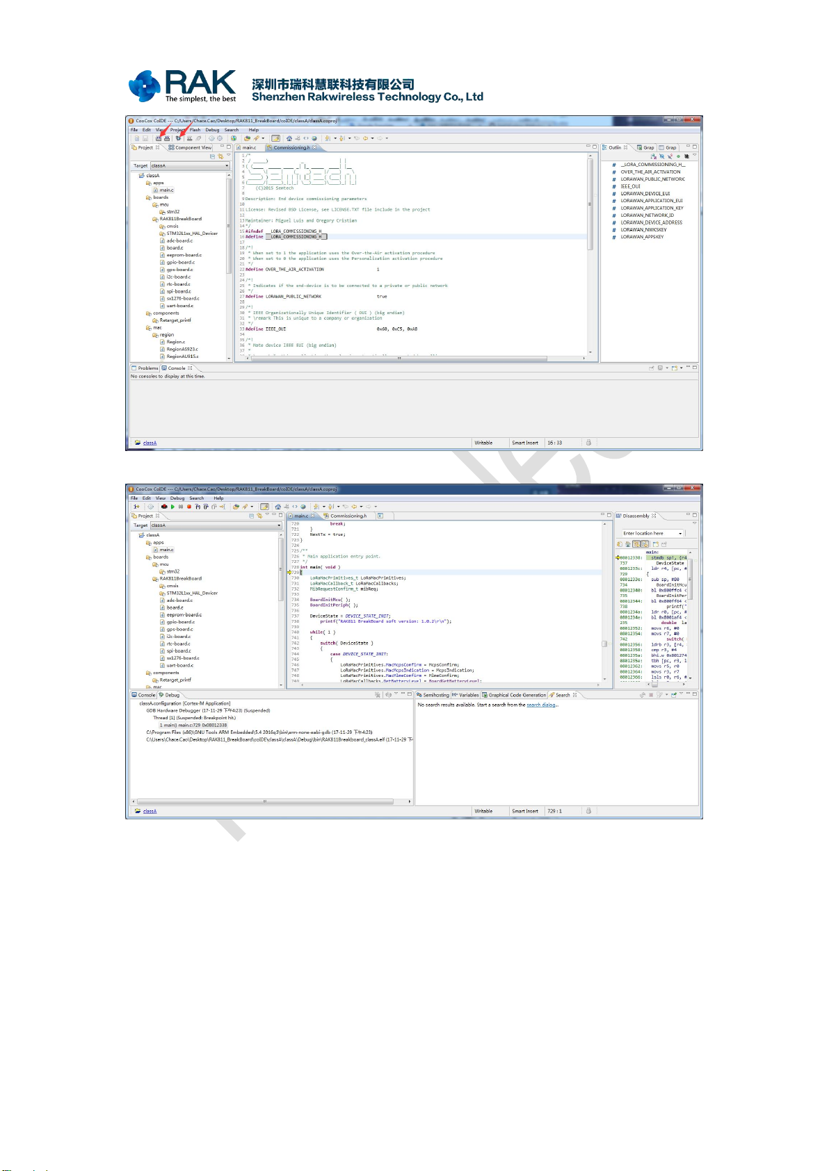The width and height of the screenshot is (829, 1171).
Task: Click the Start Debug bug icon
Action: (x=178, y=138)
